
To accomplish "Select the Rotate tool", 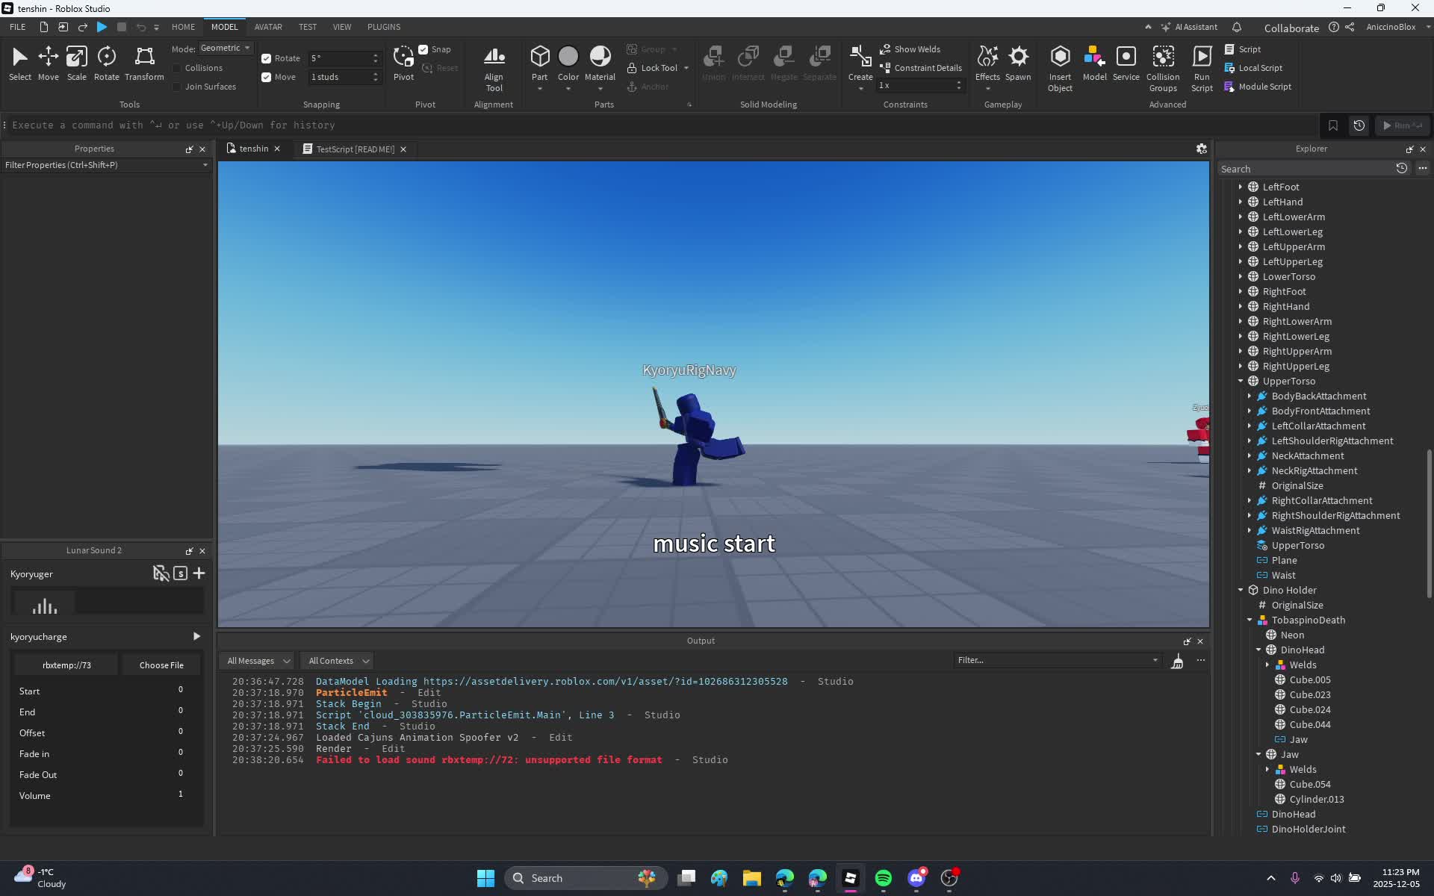I will coord(106,64).
